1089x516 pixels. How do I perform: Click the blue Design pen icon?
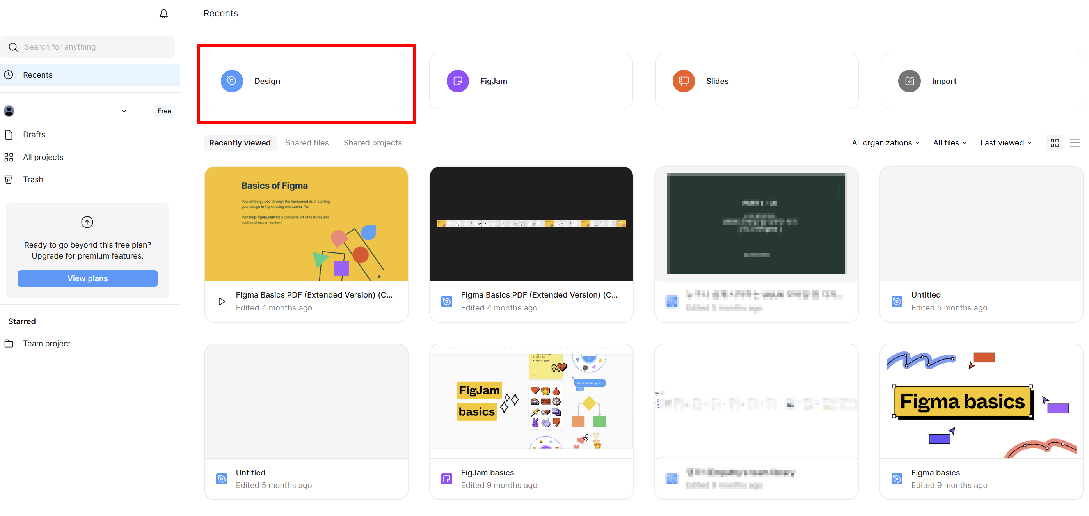tap(232, 81)
